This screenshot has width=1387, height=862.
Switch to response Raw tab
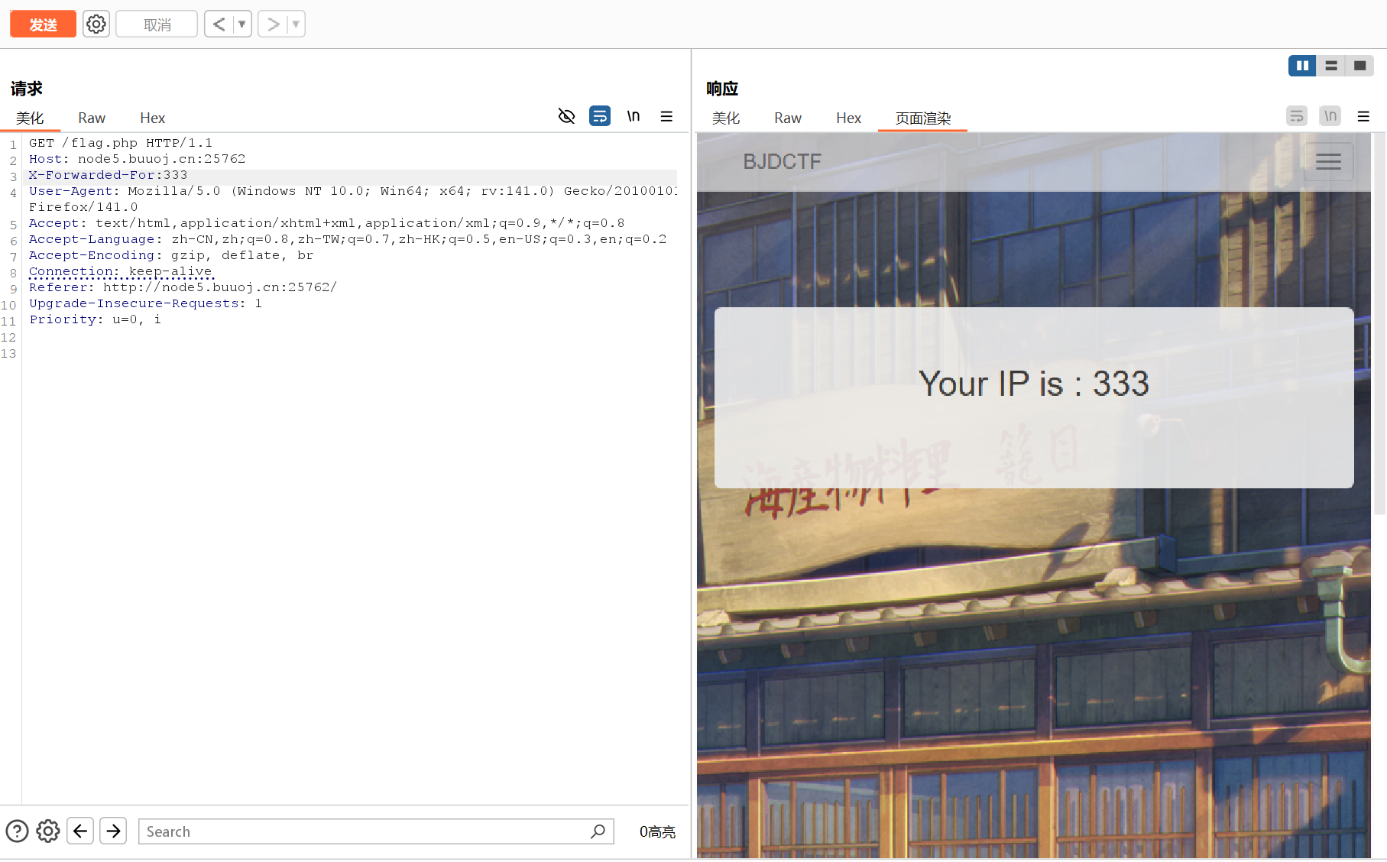(x=788, y=118)
